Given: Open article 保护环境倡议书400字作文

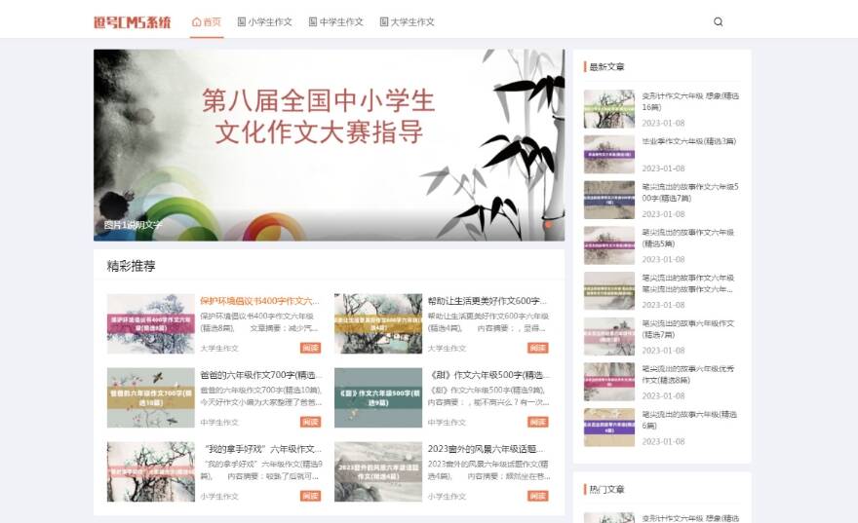Looking at the screenshot, I should coord(258,301).
